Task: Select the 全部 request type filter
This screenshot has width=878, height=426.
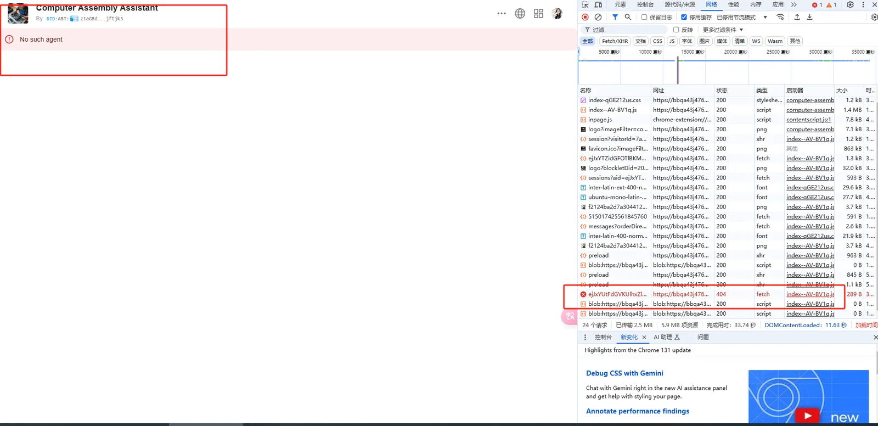Action: pyautogui.click(x=588, y=41)
